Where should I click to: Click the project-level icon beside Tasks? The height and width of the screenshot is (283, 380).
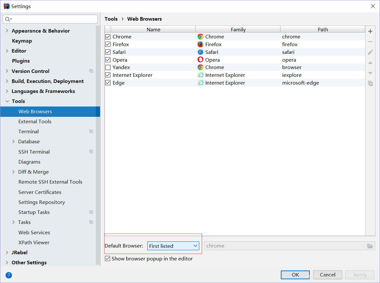pos(91,222)
